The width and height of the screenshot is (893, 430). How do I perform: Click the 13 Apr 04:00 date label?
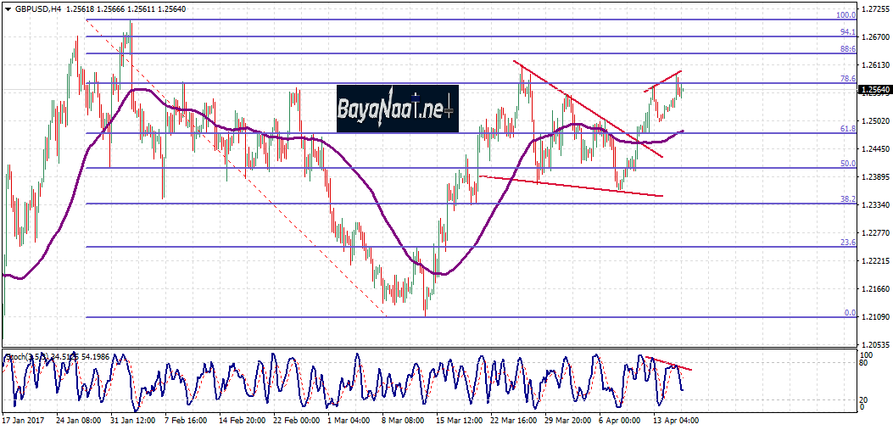tap(677, 420)
